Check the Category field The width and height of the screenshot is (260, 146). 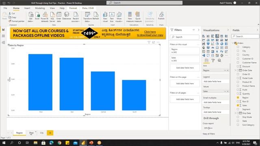coord(238,47)
